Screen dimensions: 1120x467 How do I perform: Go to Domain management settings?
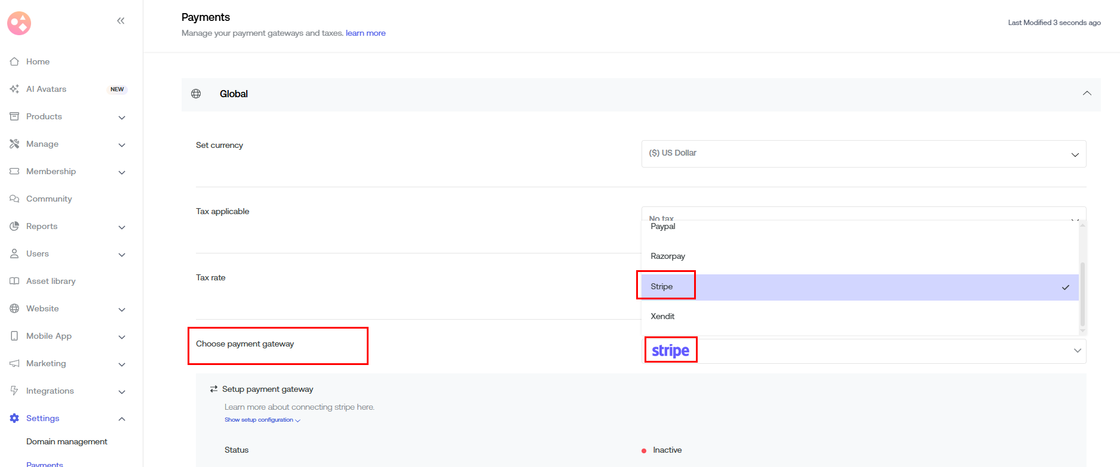(67, 441)
